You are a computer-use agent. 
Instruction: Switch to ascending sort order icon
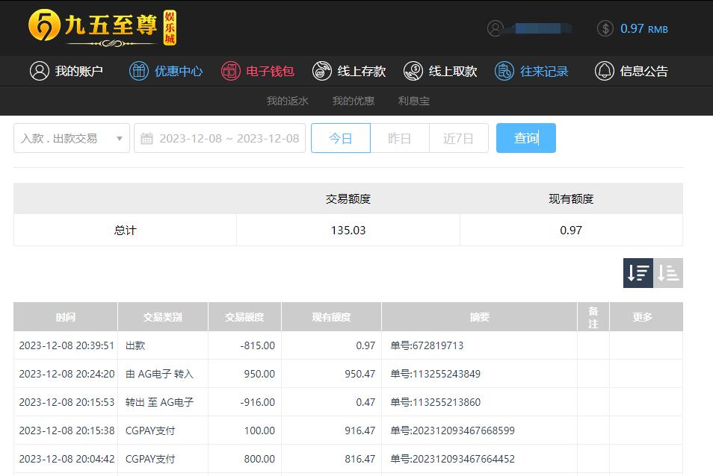[668, 273]
